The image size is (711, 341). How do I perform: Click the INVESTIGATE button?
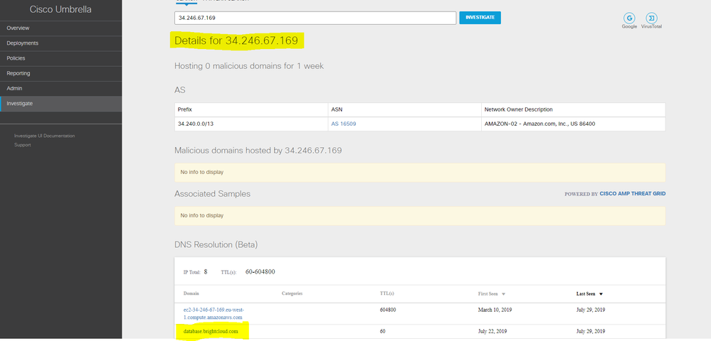coord(480,18)
